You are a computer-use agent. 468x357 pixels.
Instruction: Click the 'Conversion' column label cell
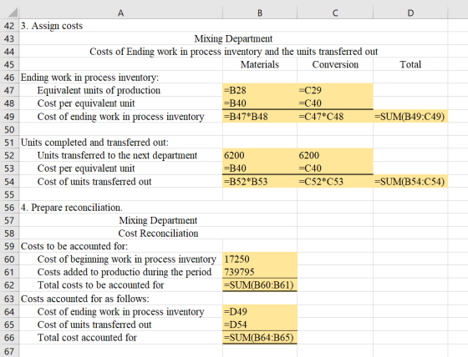[x=335, y=65]
